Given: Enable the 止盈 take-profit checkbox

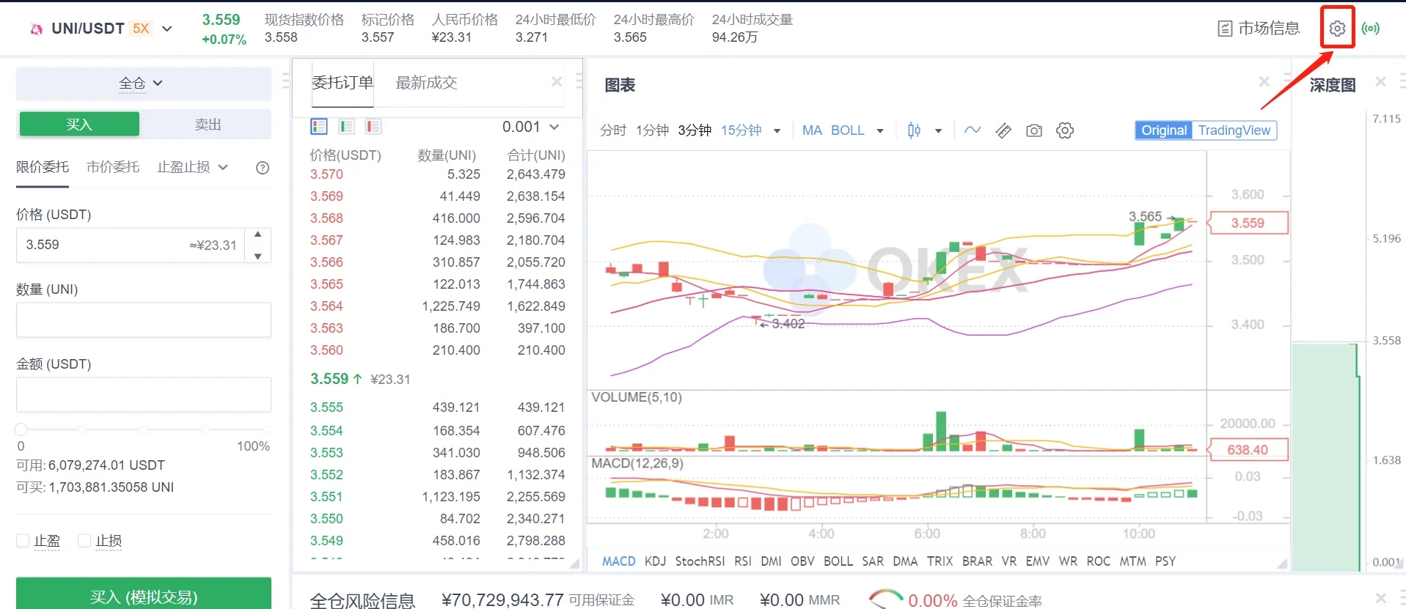Looking at the screenshot, I should (23, 540).
